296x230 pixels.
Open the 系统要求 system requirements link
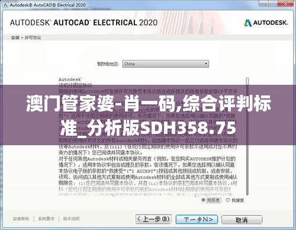click(46, 219)
